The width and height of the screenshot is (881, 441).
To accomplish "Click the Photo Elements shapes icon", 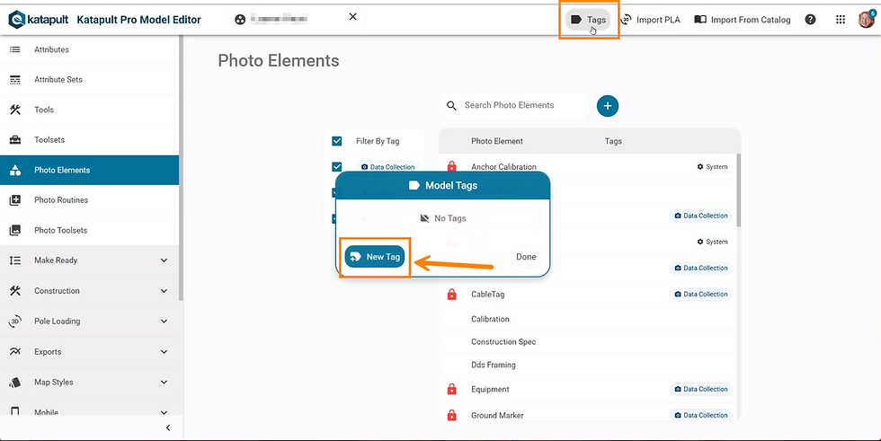I will [x=15, y=170].
